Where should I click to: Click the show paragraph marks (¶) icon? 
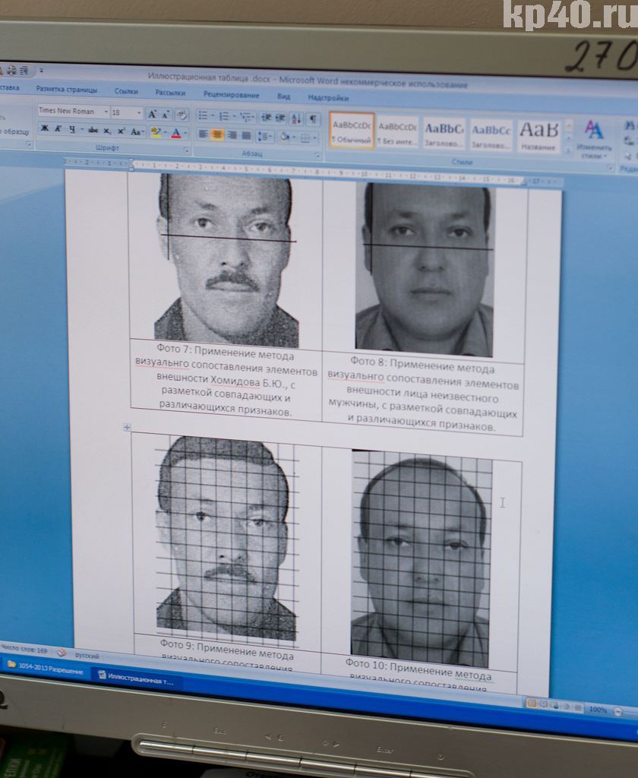click(x=313, y=119)
